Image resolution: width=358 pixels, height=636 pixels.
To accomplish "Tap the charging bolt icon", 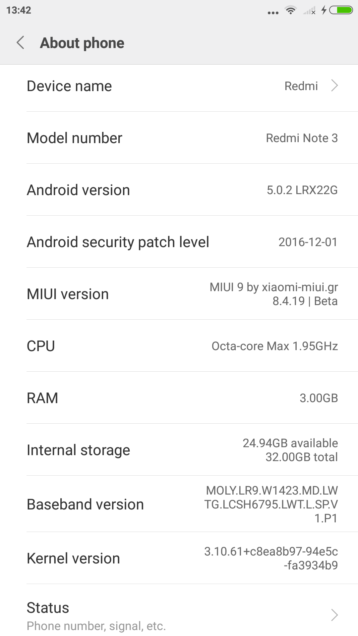I will (x=324, y=10).
